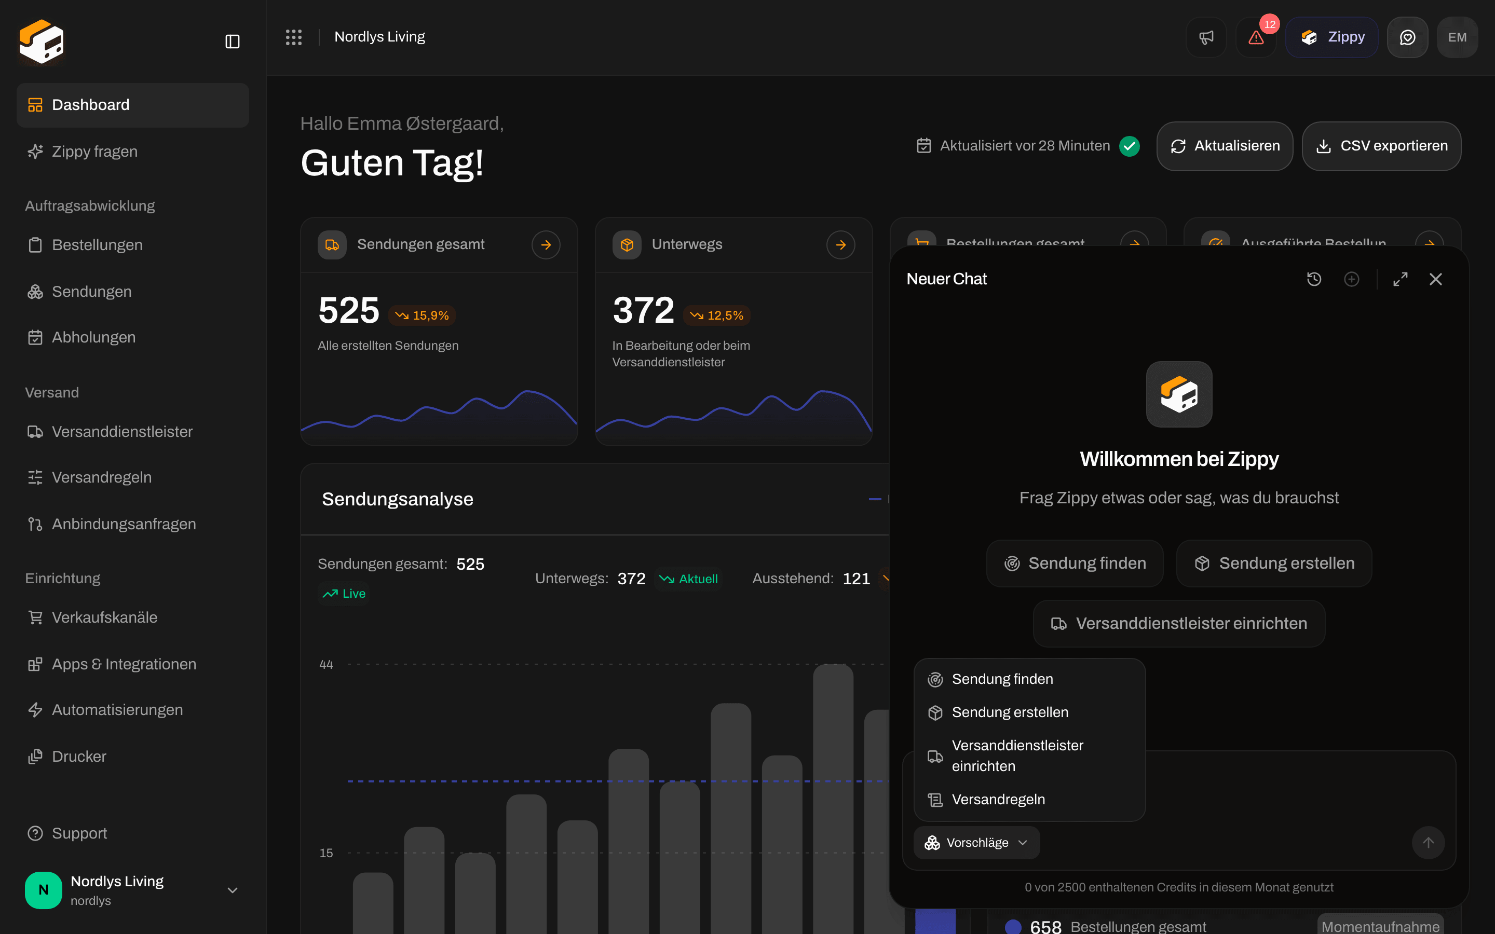Open the support chat bubble icon
This screenshot has height=934, width=1495.
(x=1407, y=37)
